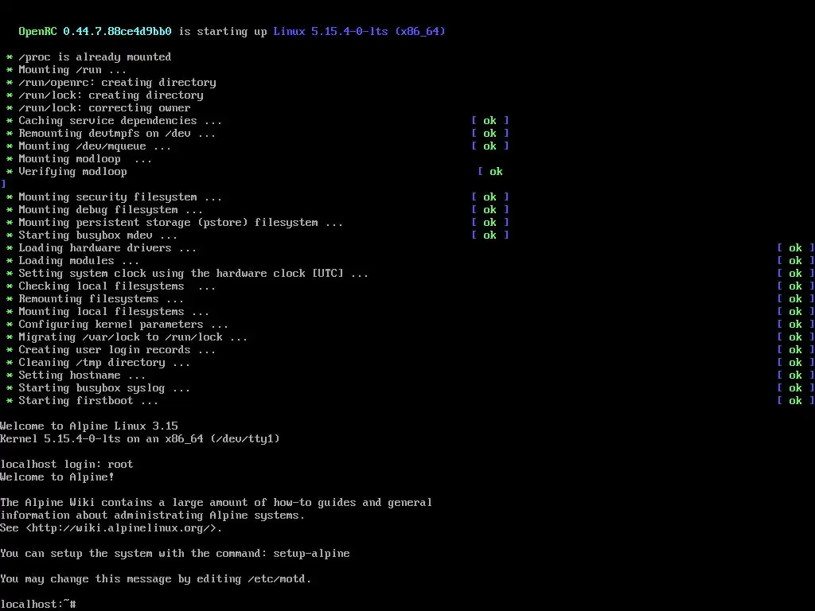Click 'Migrating /var/lock to /run/lock ...' line
The width and height of the screenshot is (815, 611).
[x=133, y=337]
